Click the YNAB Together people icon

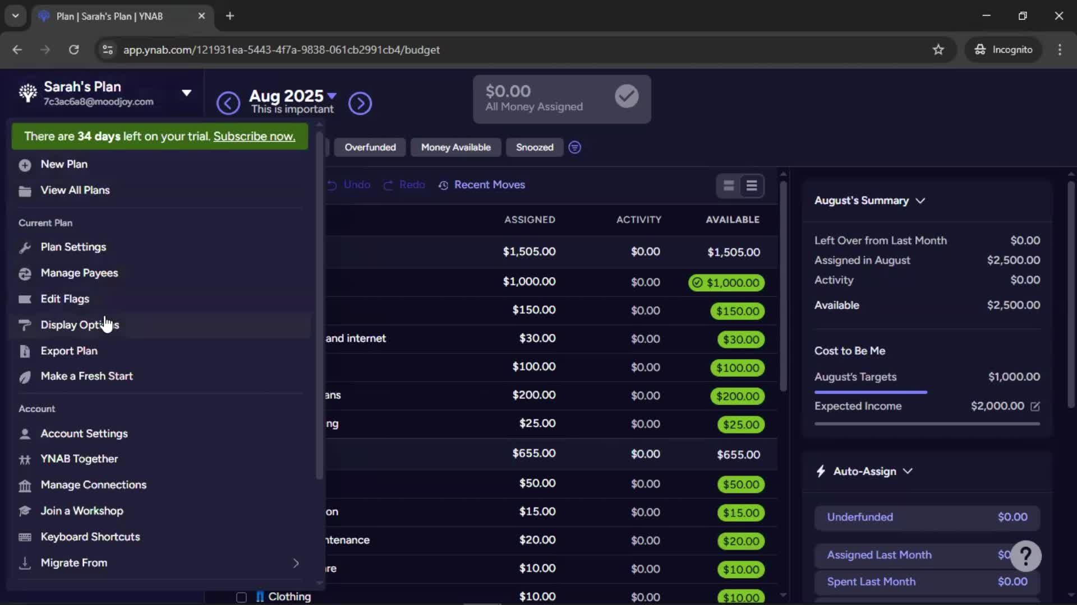pos(25,459)
